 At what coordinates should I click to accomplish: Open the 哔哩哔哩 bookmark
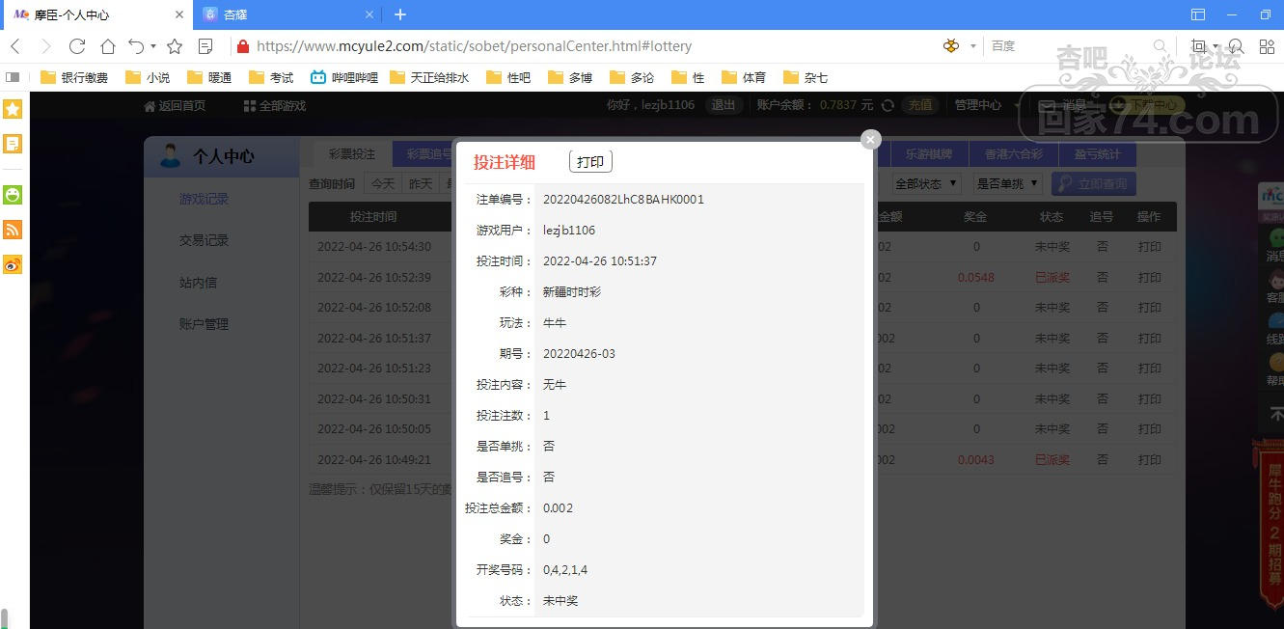coord(344,77)
